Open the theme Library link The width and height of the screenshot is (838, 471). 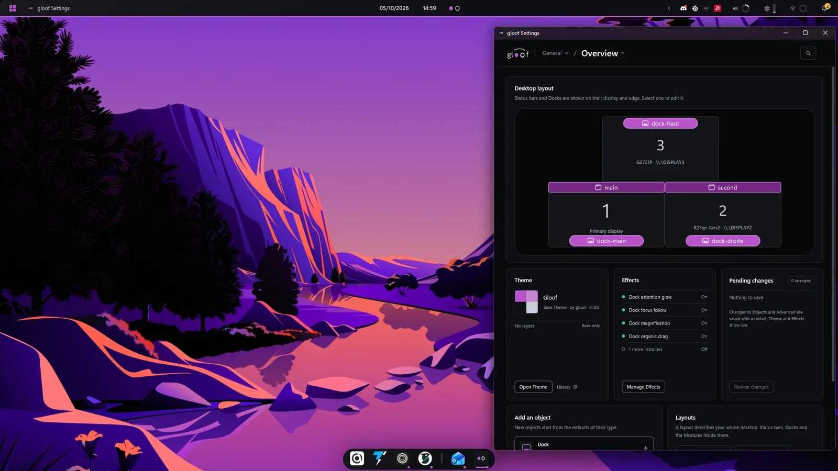pos(567,387)
